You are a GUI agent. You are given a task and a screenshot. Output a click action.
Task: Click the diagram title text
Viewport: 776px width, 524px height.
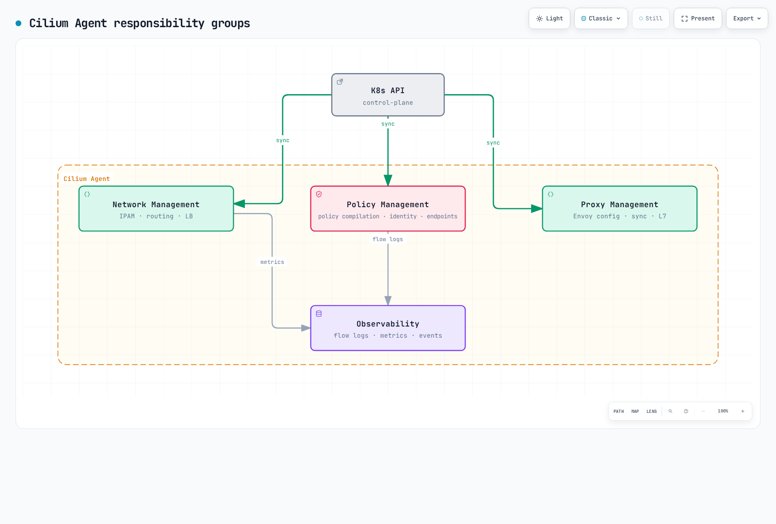click(140, 23)
